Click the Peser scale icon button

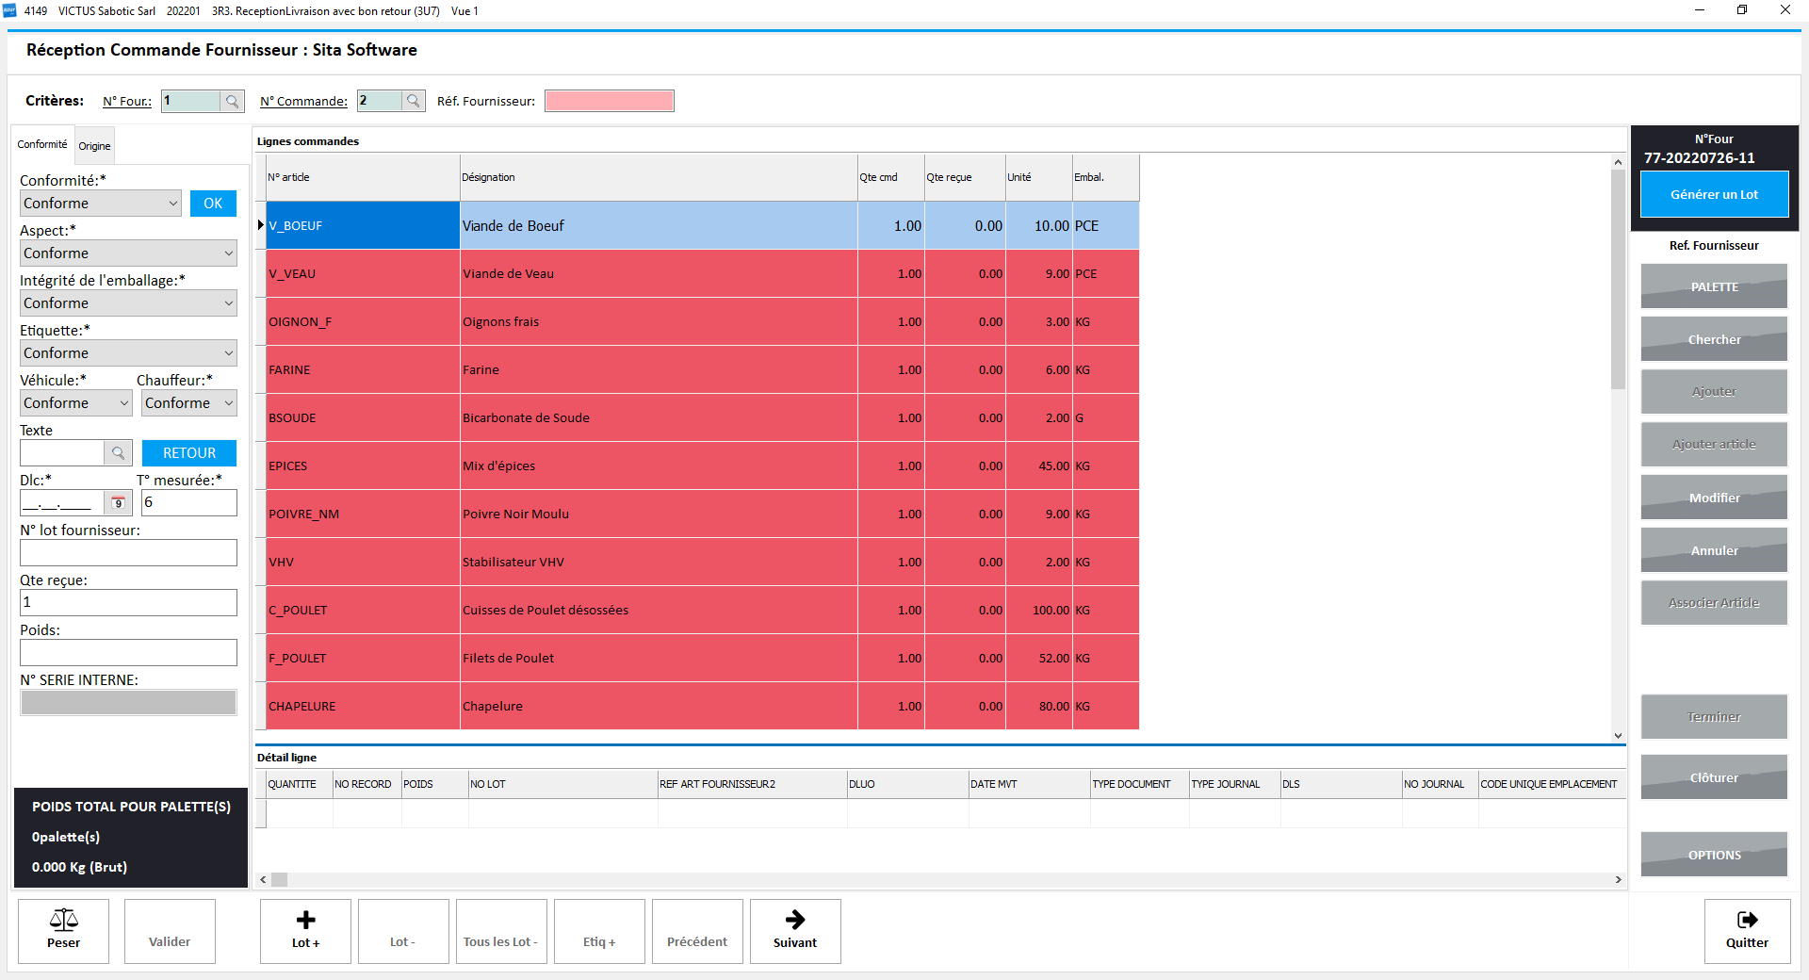pos(64,931)
